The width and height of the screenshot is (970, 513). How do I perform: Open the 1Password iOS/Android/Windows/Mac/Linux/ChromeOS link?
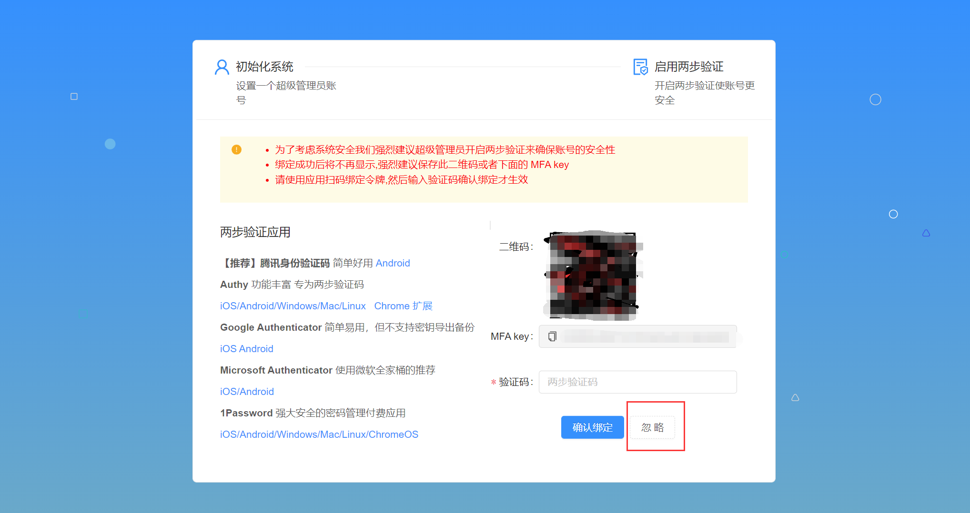click(x=319, y=434)
